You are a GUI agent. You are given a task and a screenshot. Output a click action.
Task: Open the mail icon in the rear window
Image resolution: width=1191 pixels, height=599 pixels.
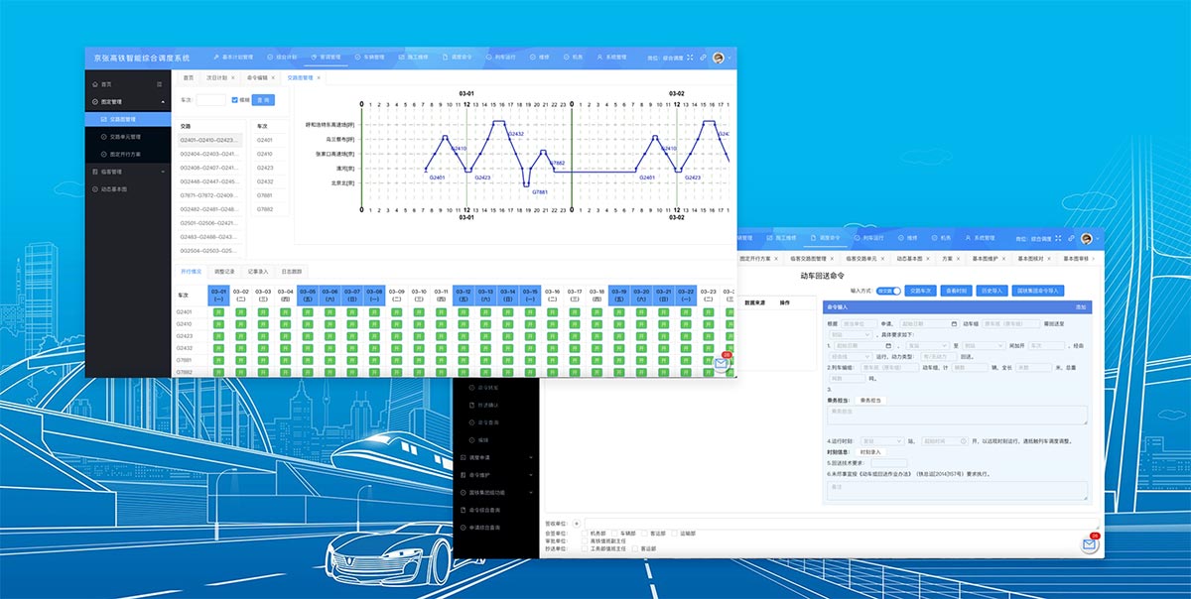[1090, 544]
